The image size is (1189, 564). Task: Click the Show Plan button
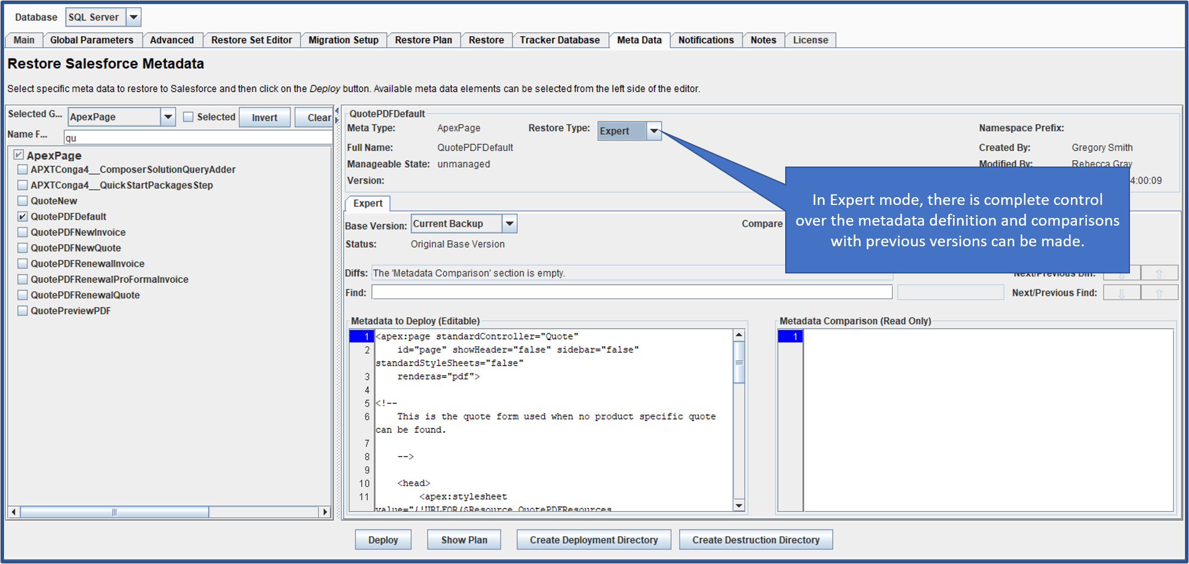(464, 540)
